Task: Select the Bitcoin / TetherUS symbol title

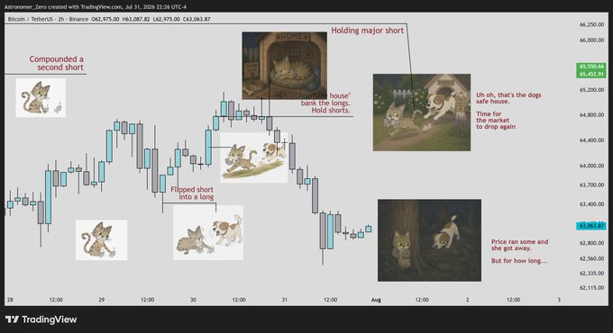Action: tap(32, 19)
